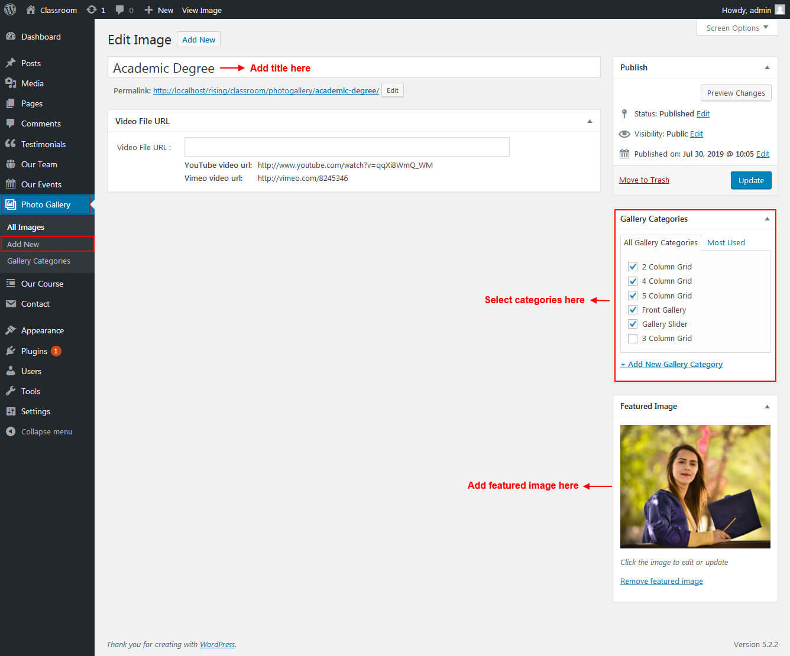Click the WordPress logo icon in admin bar
Image resolution: width=790 pixels, height=656 pixels.
coord(10,10)
